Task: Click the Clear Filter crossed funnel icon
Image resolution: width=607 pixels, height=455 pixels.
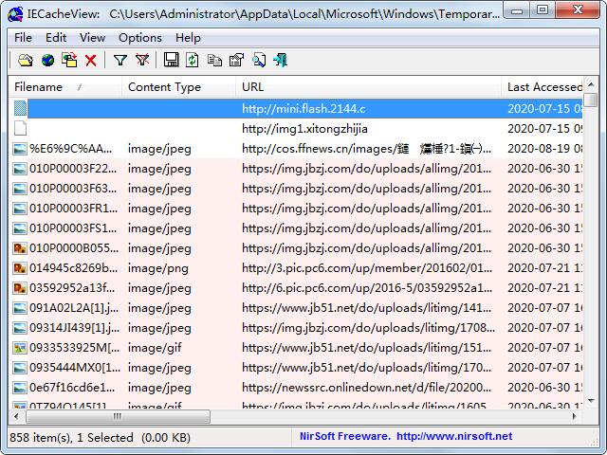Action: 142,61
